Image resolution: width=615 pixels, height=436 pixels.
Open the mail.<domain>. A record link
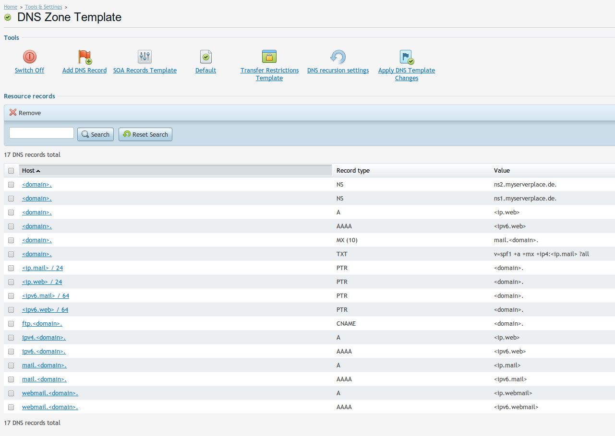coord(44,365)
